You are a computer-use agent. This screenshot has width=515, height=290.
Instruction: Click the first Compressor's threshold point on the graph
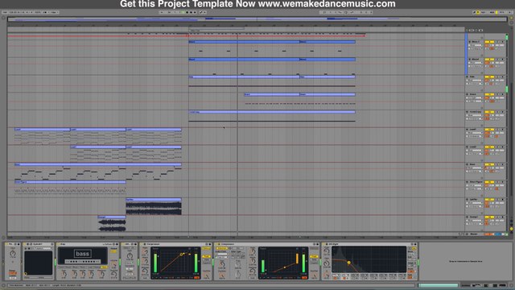181,255
